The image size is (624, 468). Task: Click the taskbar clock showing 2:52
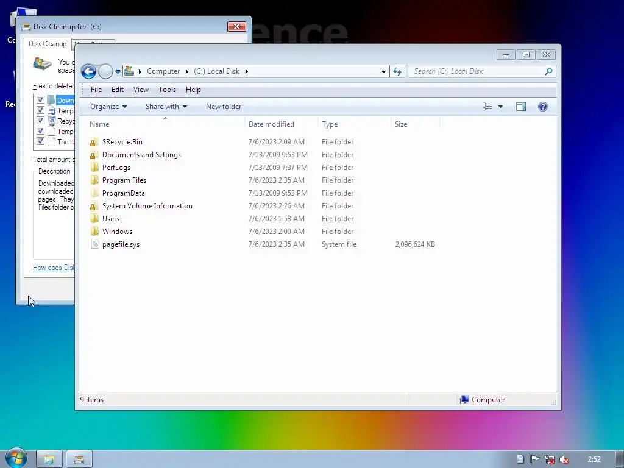(x=594, y=459)
